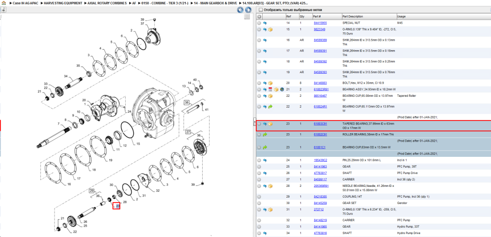Image resolution: width=491 pixels, height=237 pixels.
Task: Add COUPLING ref 29 with plus icon
Action: (259, 197)
